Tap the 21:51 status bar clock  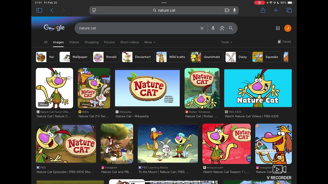tap(38, 3)
